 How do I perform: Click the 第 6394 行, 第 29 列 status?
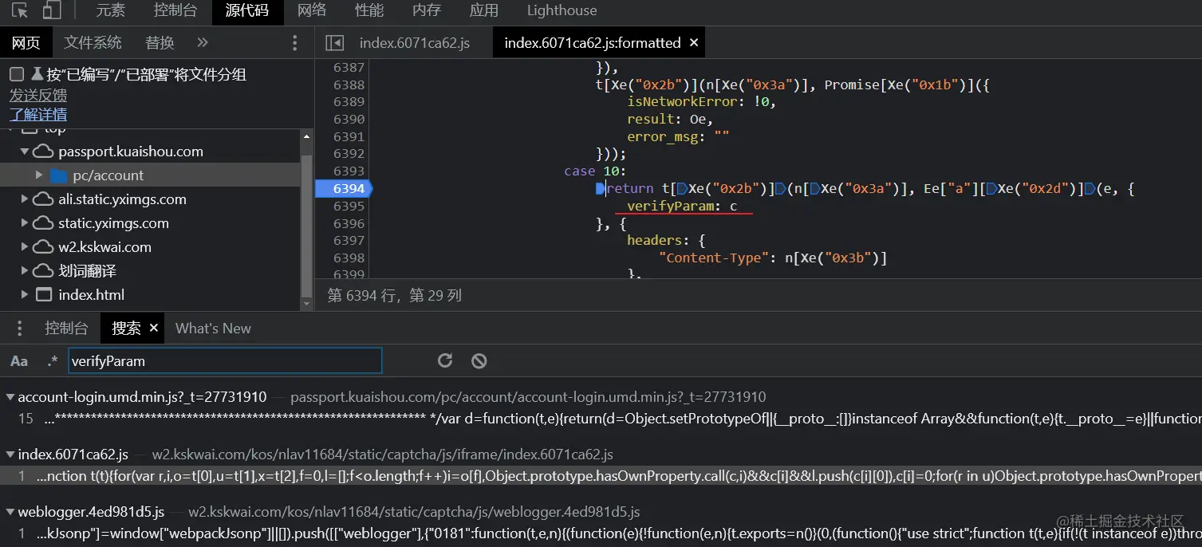[395, 295]
